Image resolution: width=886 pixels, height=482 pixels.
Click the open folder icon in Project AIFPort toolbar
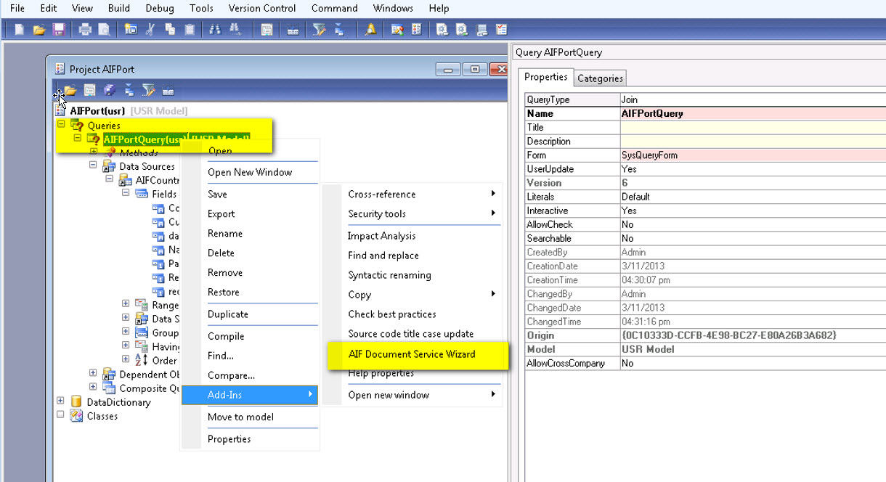point(70,89)
